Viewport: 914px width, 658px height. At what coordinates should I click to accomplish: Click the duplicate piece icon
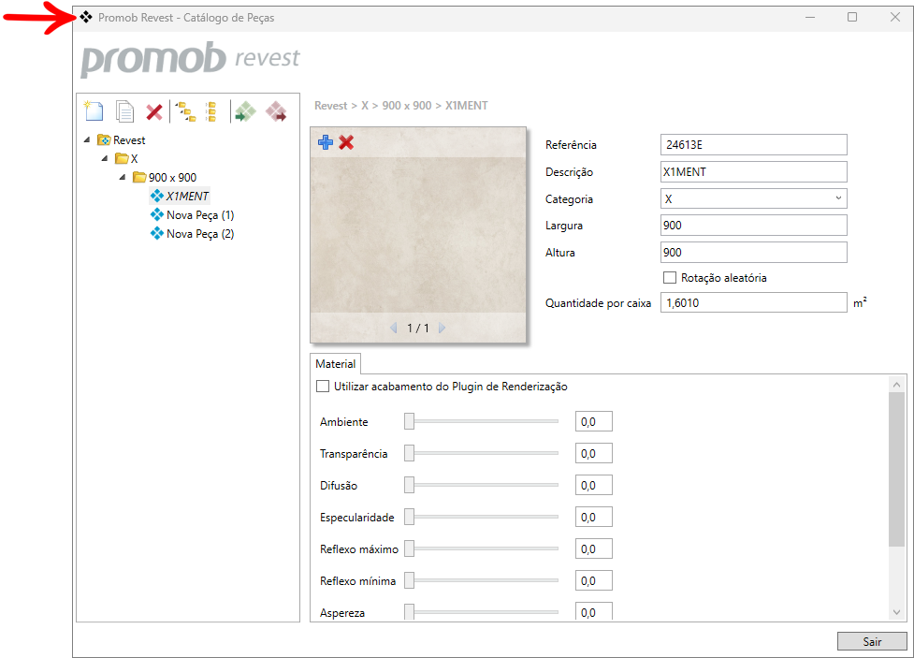pos(124,112)
